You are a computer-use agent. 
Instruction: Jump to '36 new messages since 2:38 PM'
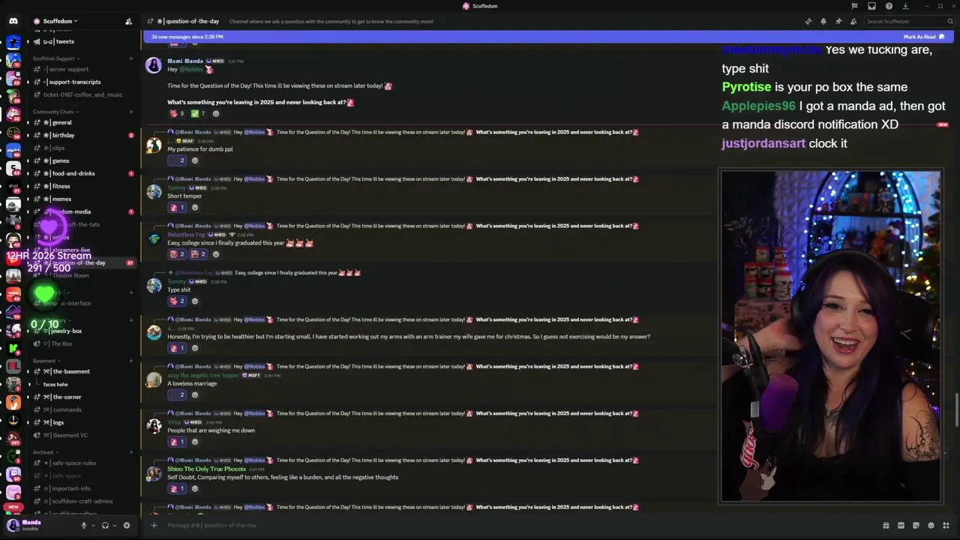pyautogui.click(x=187, y=37)
